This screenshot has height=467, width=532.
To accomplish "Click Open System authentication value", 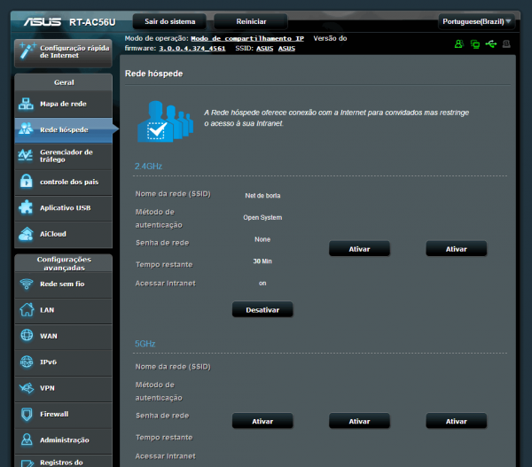I will [262, 217].
